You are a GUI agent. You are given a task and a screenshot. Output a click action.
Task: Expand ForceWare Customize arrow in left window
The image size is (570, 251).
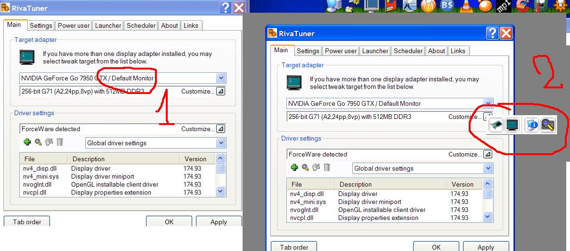[x=220, y=129]
